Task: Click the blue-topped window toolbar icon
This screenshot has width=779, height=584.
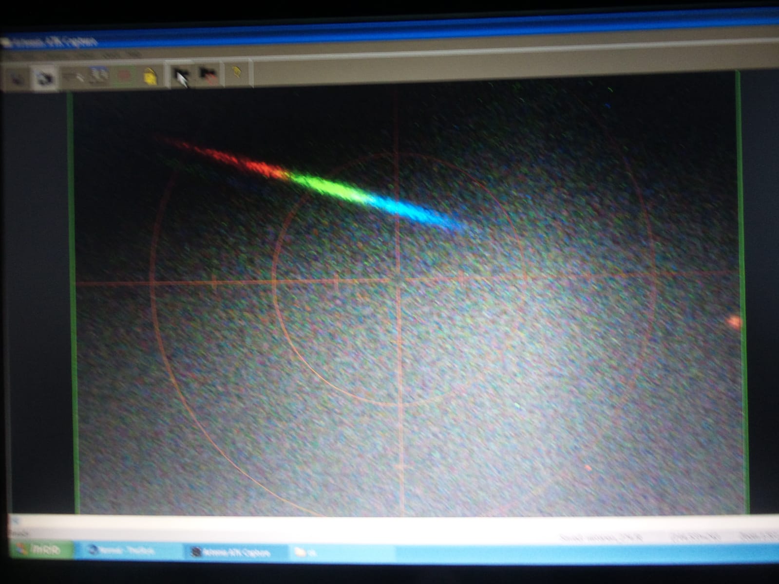Action: click(x=99, y=75)
